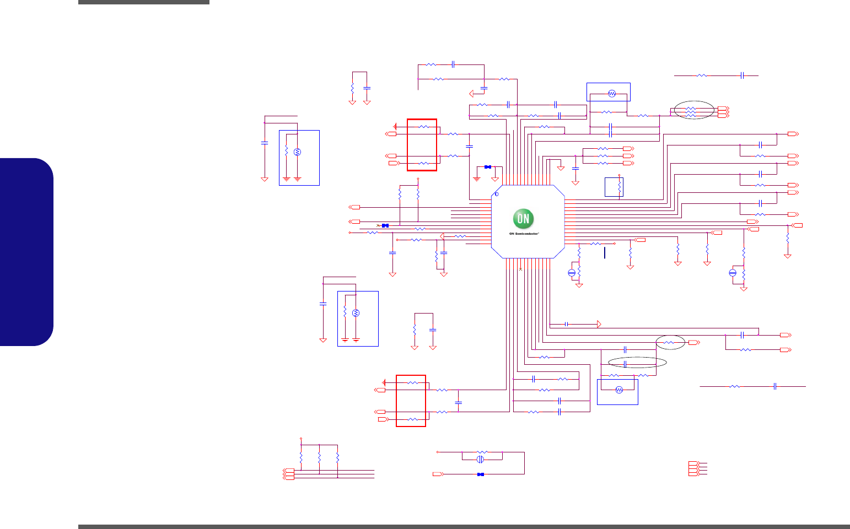Screen dimensions: 850x529
Task: Select the thermistor symbol in the blue box above the chip
Action: click(611, 94)
